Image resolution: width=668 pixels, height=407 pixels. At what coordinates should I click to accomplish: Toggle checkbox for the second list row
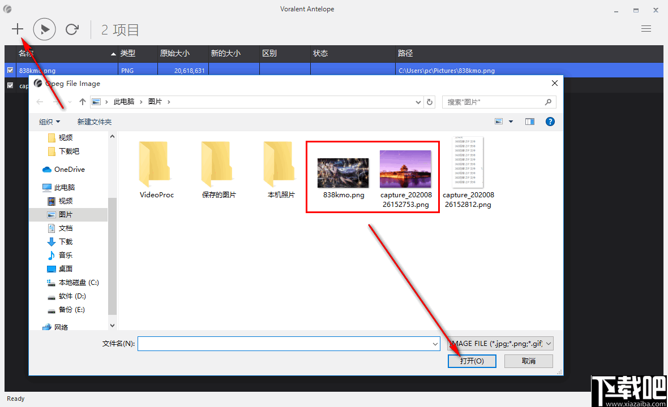coord(10,85)
